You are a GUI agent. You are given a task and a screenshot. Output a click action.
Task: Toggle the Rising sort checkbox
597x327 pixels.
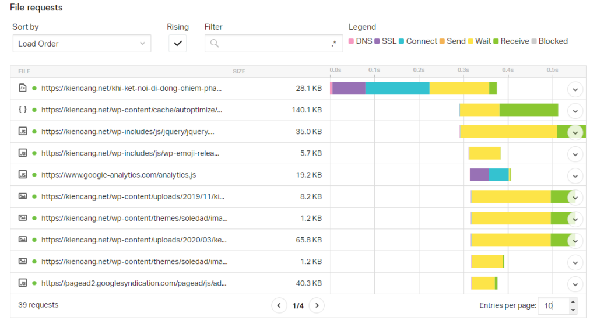pyautogui.click(x=177, y=44)
